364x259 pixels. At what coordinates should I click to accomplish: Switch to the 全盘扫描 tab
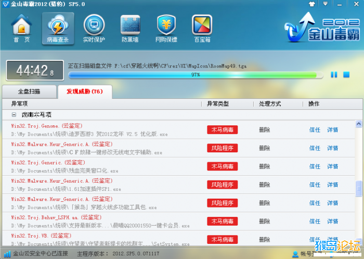click(29, 92)
